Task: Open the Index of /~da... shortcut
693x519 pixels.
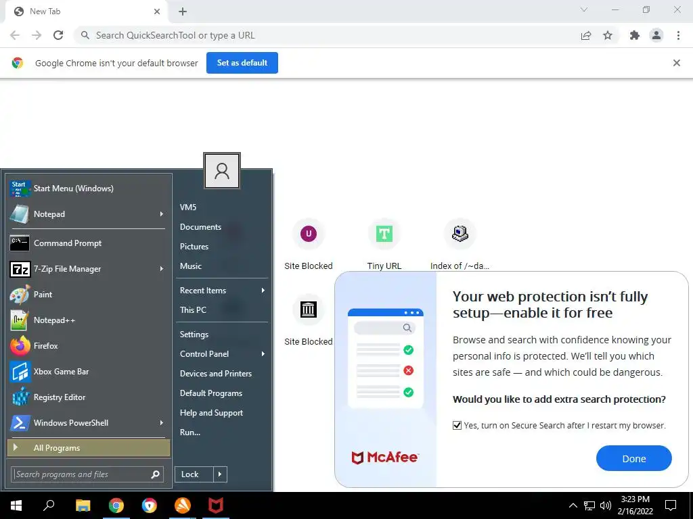Action: click(460, 244)
